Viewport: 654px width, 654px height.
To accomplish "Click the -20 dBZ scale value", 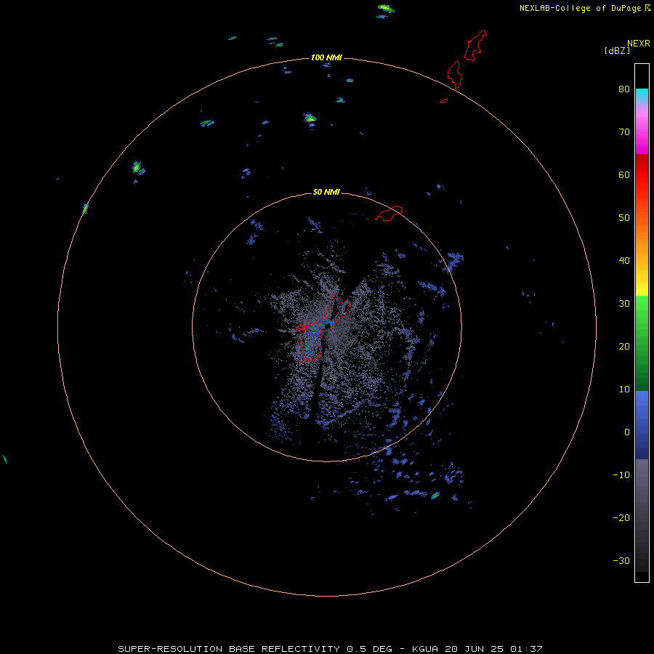I will point(621,518).
